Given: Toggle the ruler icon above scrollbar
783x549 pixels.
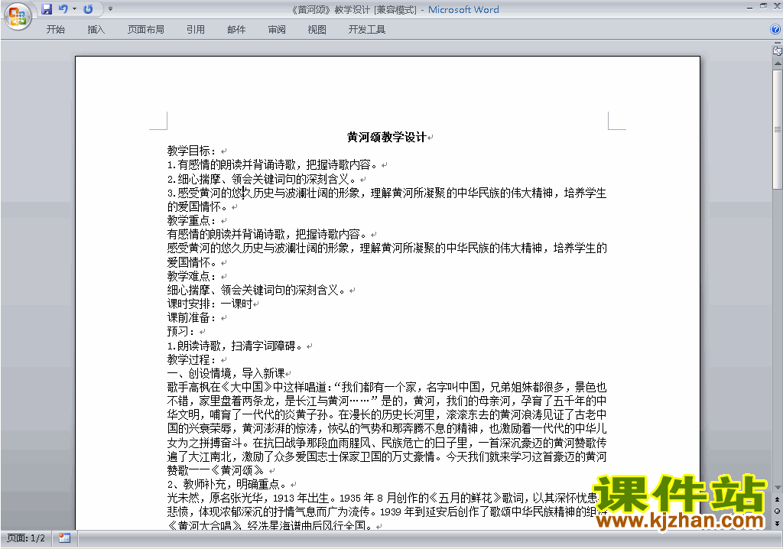Looking at the screenshot, I should click(x=778, y=50).
